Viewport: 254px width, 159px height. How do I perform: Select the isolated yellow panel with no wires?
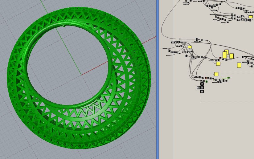pos(239,65)
